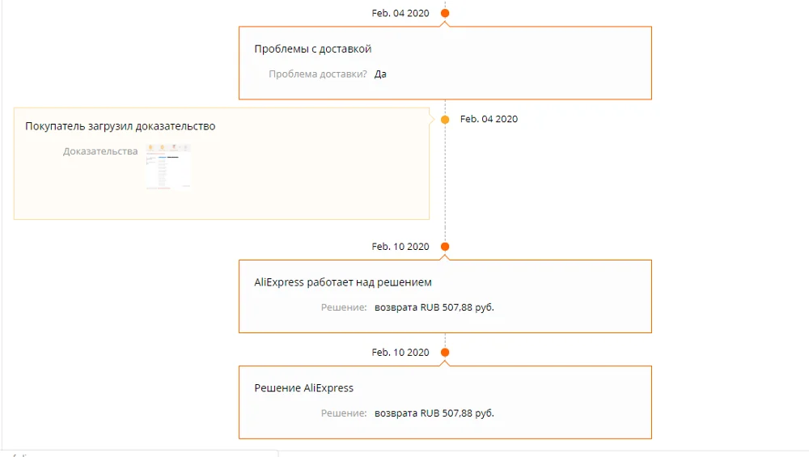Click the Решение AliExpress heading
This screenshot has width=809, height=457.
(x=303, y=388)
